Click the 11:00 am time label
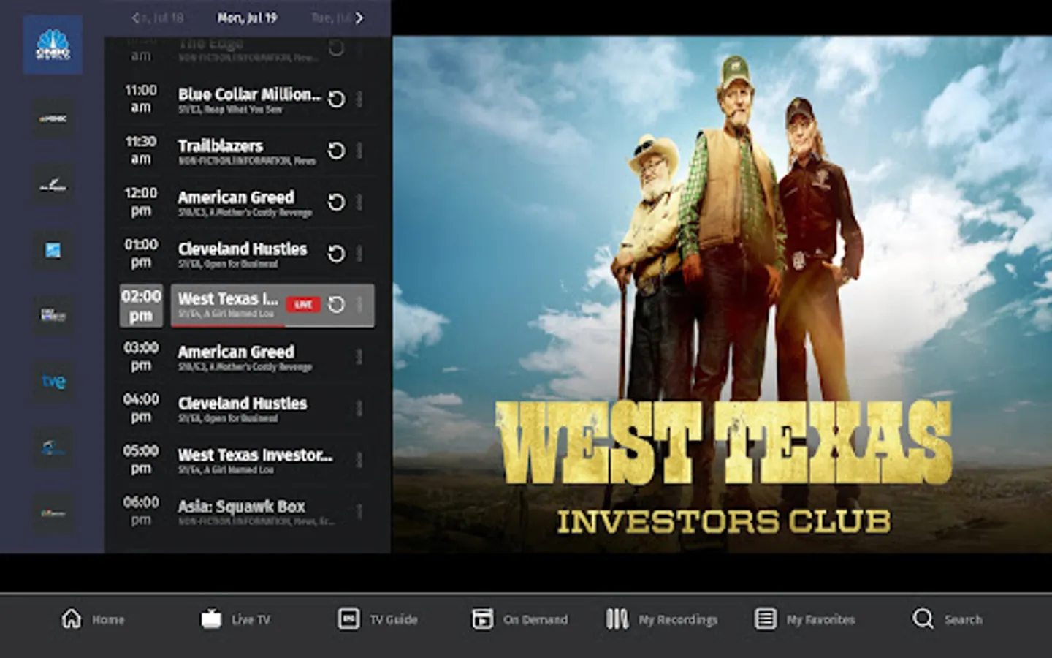This screenshot has height=658, width=1052. coord(141,99)
